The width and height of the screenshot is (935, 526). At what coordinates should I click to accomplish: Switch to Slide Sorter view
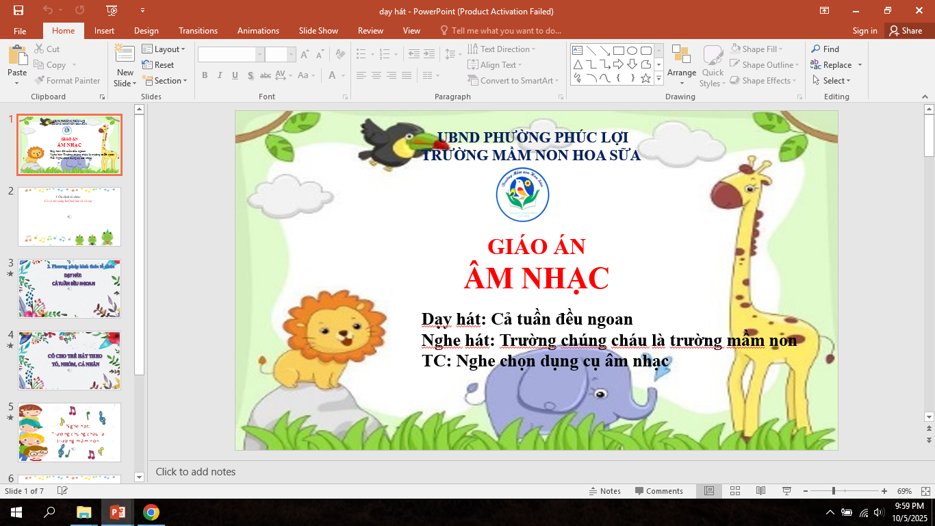tap(735, 491)
